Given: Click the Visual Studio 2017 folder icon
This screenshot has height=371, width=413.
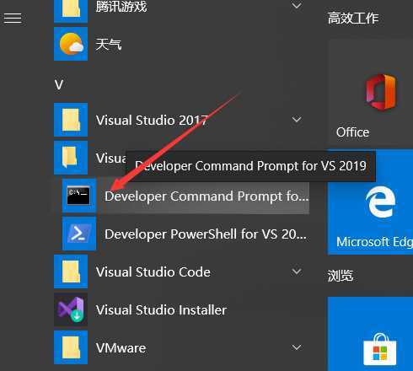Looking at the screenshot, I should point(71,120).
